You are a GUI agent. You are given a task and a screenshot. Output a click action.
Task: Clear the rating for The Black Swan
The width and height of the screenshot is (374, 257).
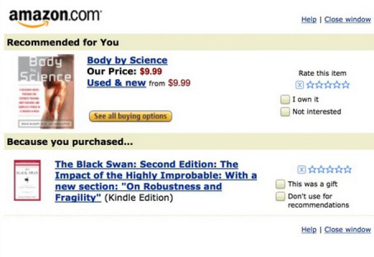click(x=302, y=169)
